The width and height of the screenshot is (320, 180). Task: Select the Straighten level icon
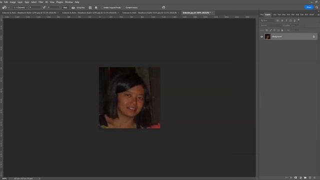point(73,7)
